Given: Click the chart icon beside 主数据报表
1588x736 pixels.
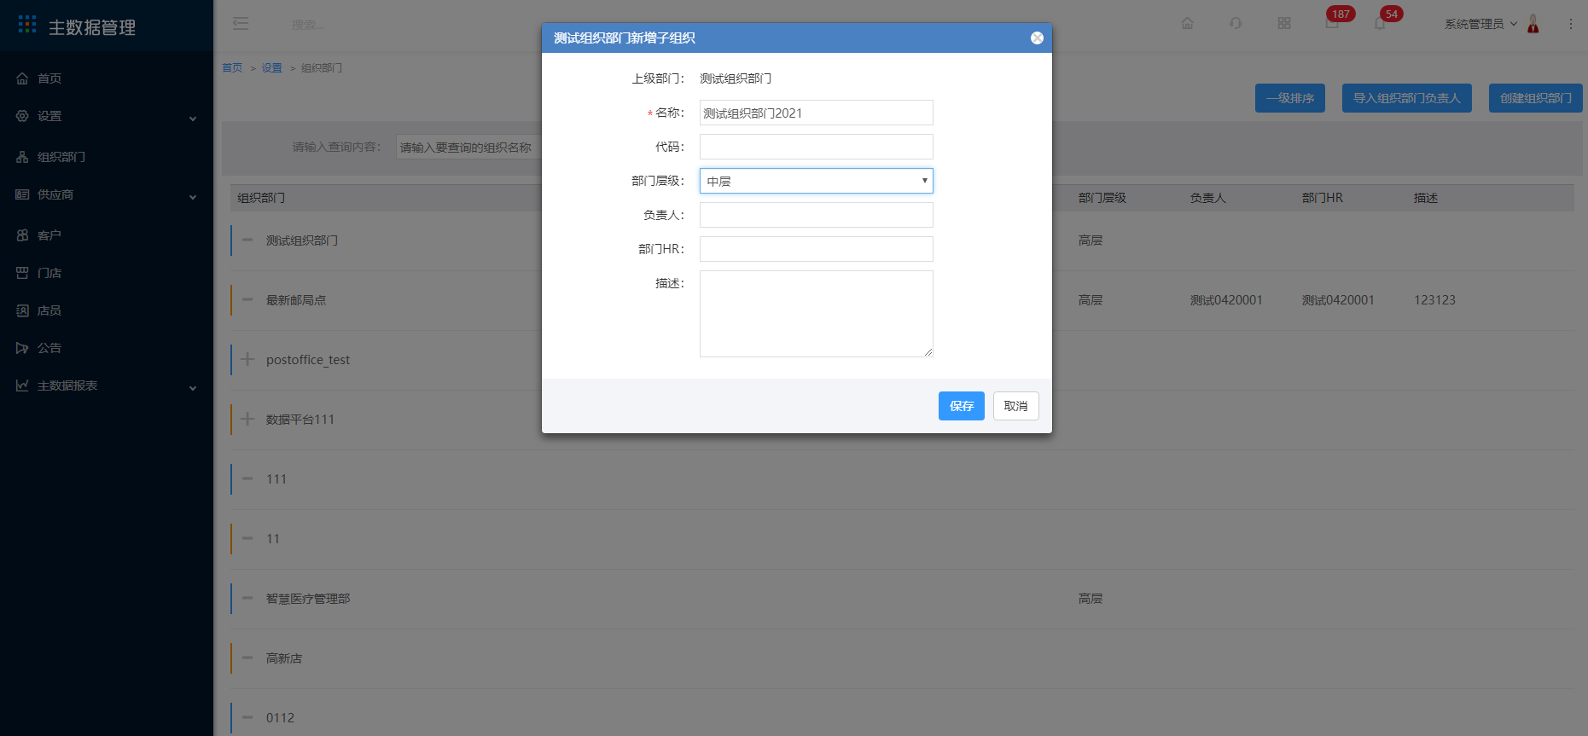Looking at the screenshot, I should click(22, 385).
